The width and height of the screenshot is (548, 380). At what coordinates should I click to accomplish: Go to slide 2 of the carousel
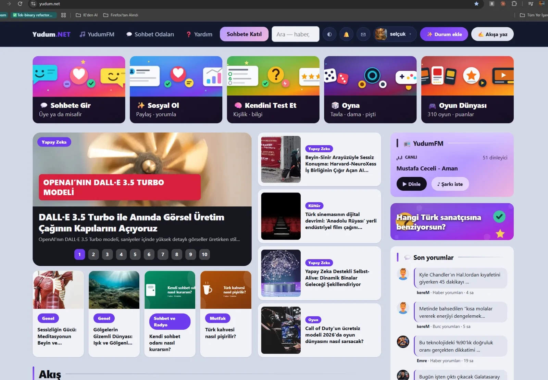pyautogui.click(x=94, y=254)
